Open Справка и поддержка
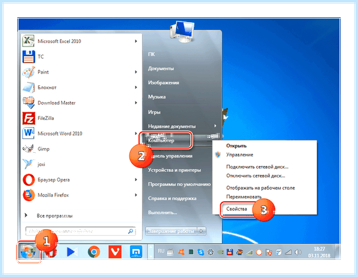 tap(172, 198)
